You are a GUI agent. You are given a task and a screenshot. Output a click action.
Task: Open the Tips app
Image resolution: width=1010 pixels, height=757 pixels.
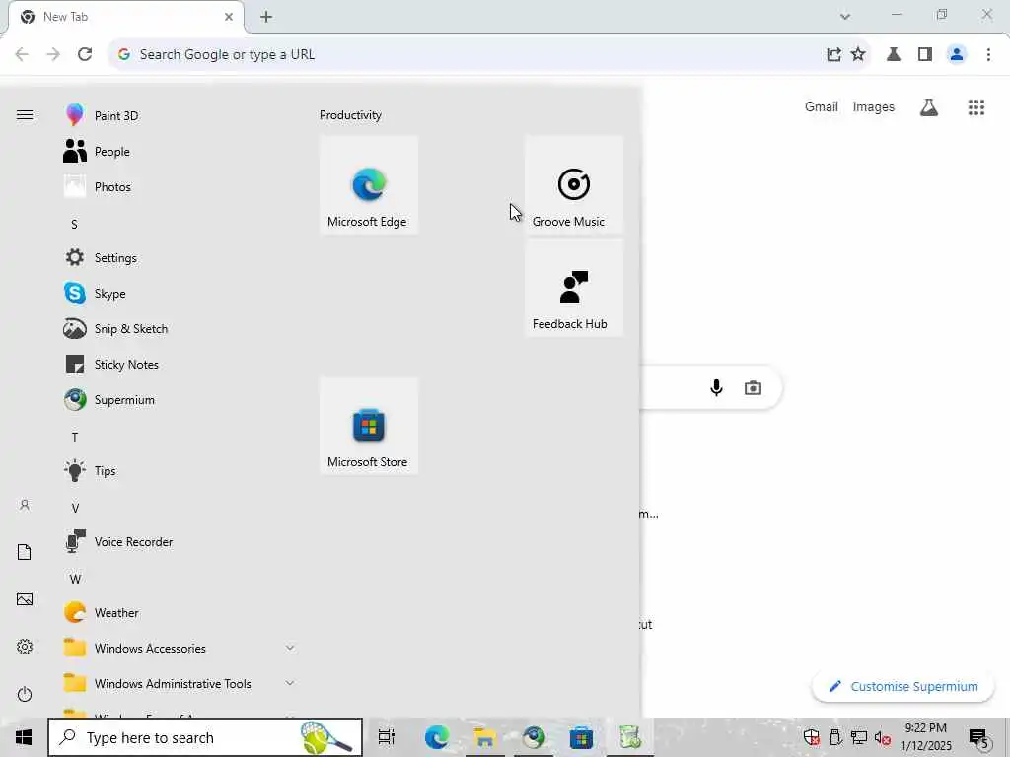[180, 470]
